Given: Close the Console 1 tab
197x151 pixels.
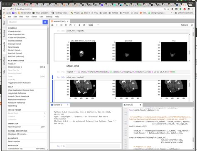Looking at the screenshot, I should [x=67, y=105].
